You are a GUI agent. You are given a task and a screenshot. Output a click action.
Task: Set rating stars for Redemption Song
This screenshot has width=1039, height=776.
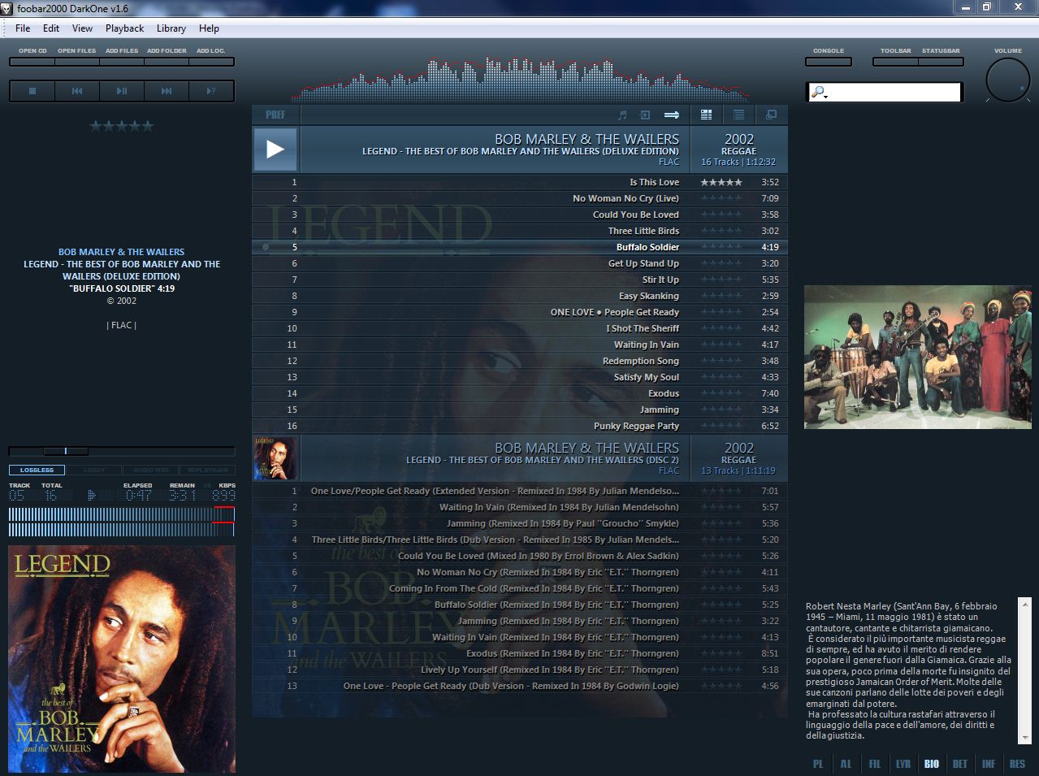(x=721, y=361)
